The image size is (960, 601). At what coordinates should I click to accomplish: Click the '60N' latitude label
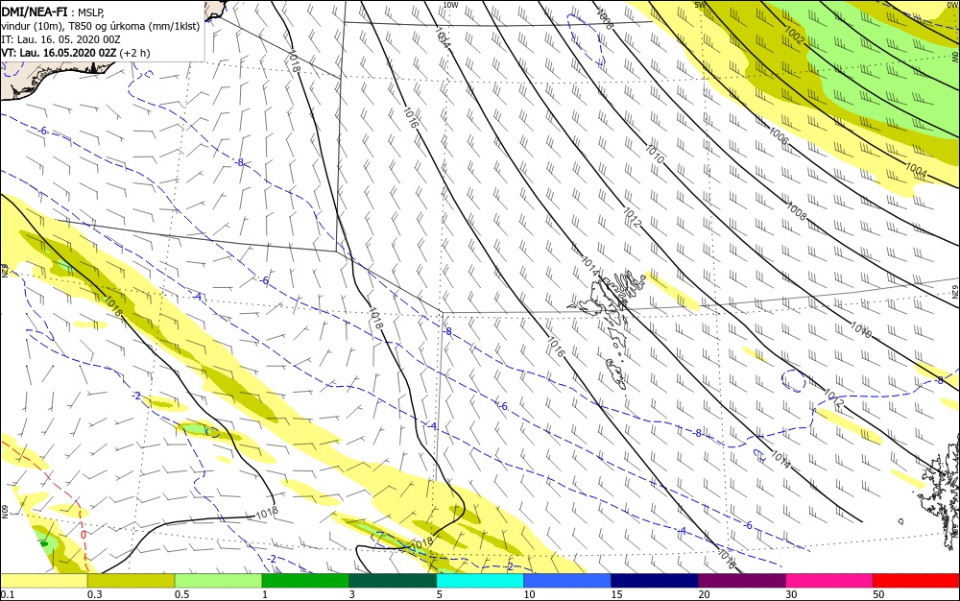(x=5, y=511)
